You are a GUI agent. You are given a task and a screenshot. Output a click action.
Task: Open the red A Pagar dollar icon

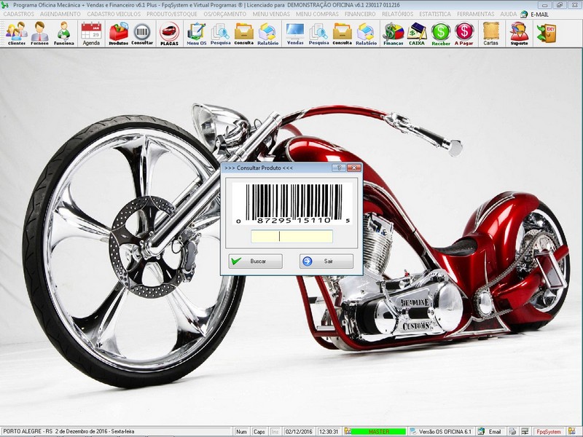coord(464,34)
